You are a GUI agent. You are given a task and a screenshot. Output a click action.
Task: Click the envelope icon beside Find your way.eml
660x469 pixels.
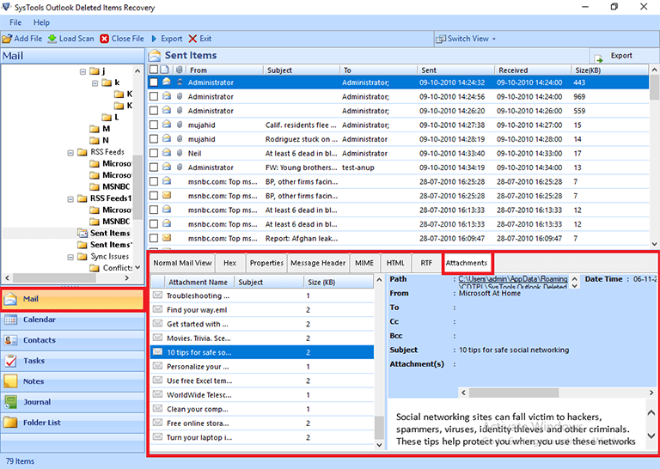[x=157, y=309]
